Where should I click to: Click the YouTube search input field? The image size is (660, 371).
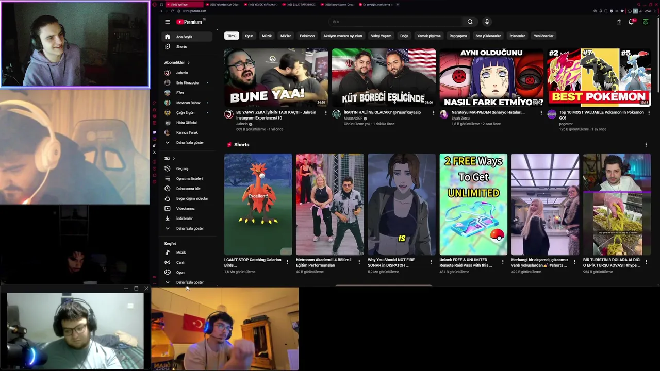(x=395, y=22)
